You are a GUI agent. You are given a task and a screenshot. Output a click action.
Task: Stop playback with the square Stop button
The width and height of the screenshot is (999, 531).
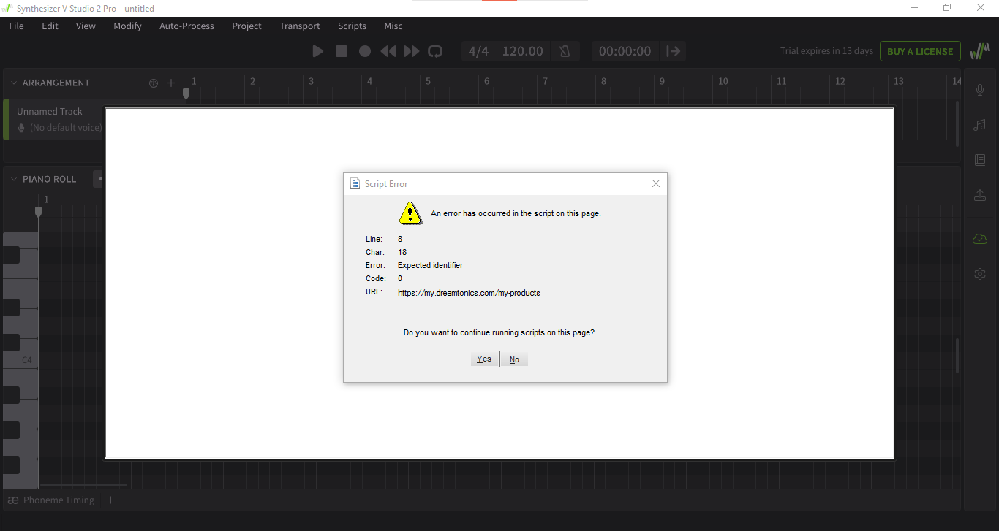pos(342,51)
